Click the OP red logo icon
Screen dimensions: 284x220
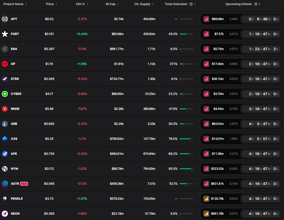[5, 64]
